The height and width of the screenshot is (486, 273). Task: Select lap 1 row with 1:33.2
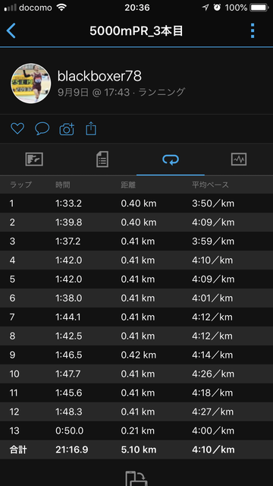(136, 204)
